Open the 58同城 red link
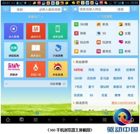The height and width of the screenshot is (134, 140). 78,70
